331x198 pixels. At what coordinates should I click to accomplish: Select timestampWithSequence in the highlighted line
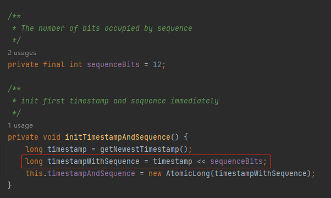coord(93,162)
